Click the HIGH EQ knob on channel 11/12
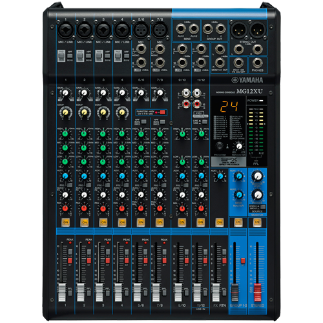 tap(201, 134)
